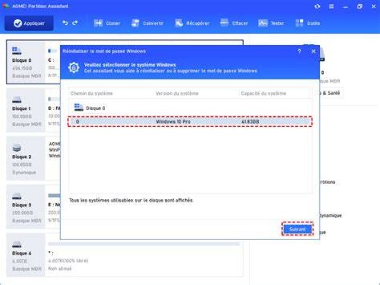Select the Windows 10 Pro system row
The image size is (380, 285).
coord(190,122)
